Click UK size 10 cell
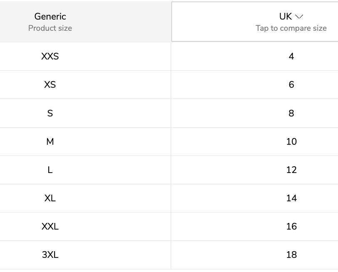The width and height of the screenshot is (338, 272). (255, 142)
